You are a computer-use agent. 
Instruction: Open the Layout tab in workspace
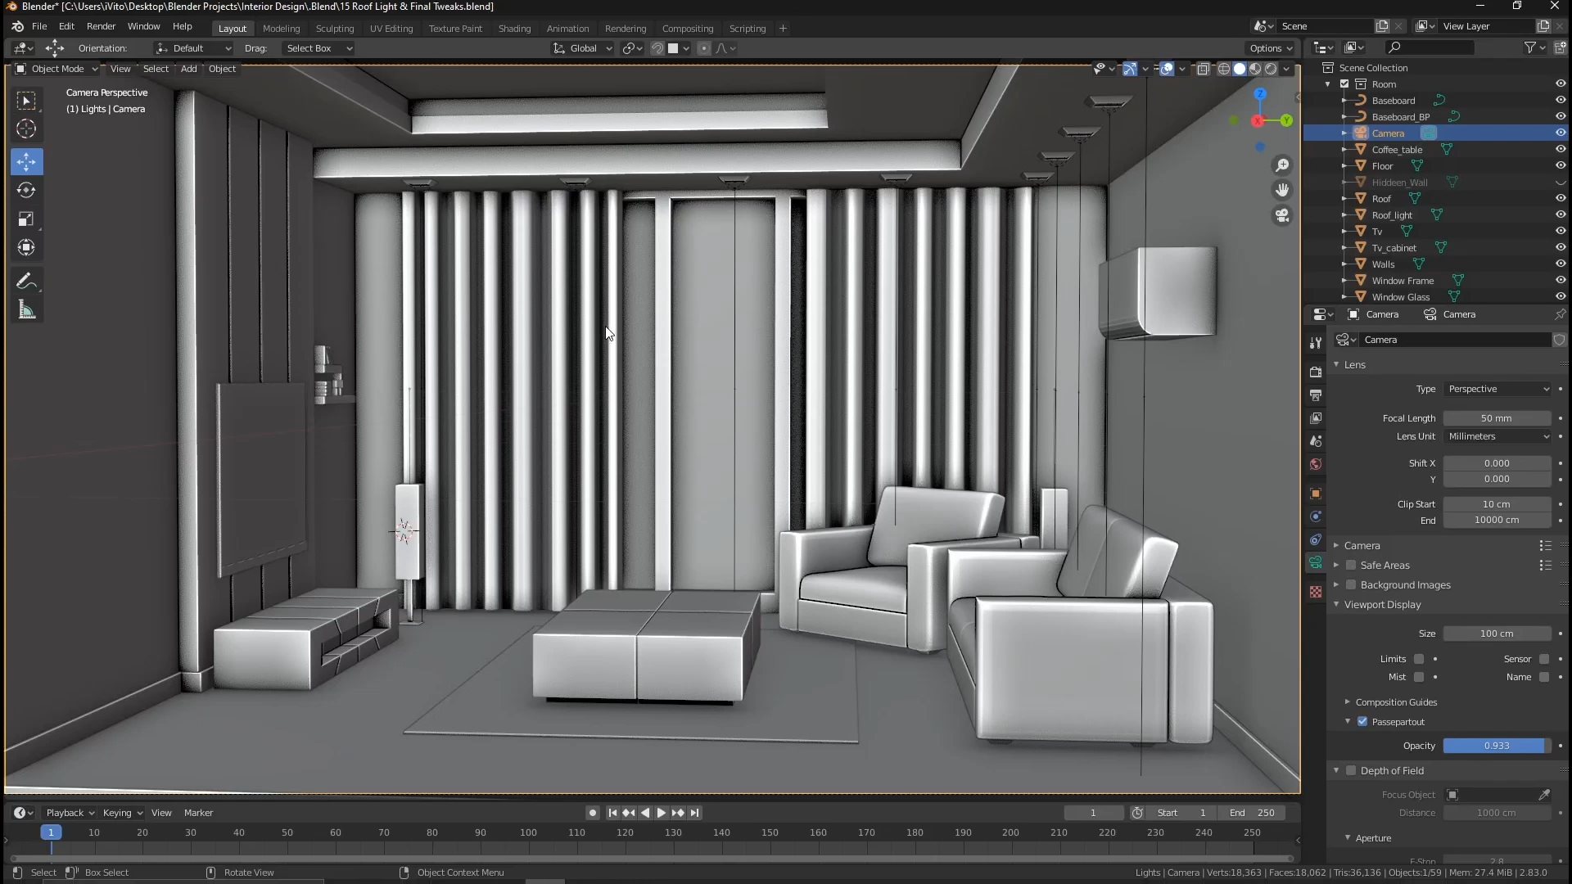point(231,27)
